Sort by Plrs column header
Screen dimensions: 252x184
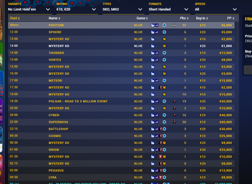(184, 18)
